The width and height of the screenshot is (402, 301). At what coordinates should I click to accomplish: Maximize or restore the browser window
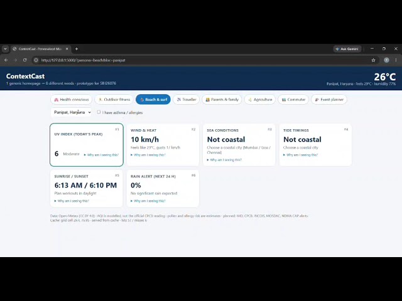coord(384,49)
